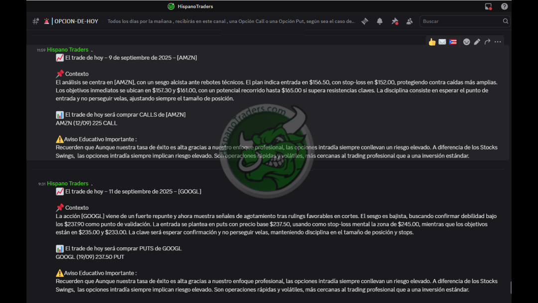Click HispanoTraders server title

[x=195, y=6]
